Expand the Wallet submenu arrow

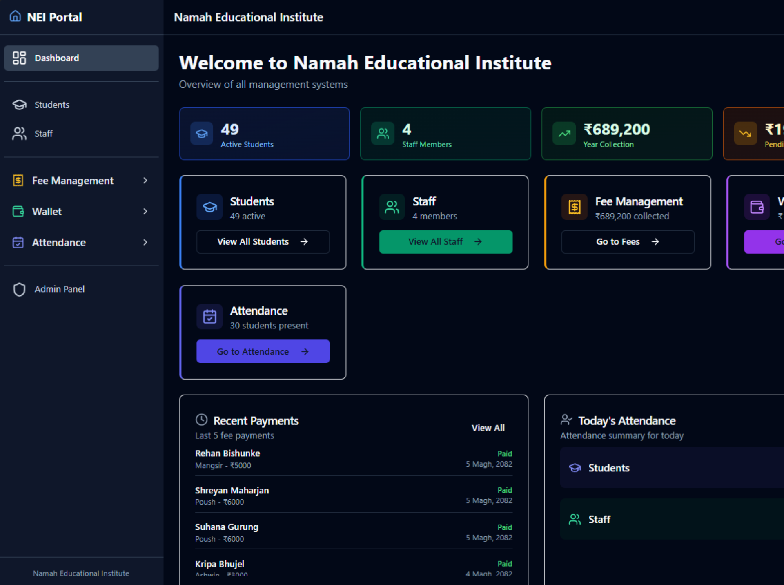tap(145, 212)
